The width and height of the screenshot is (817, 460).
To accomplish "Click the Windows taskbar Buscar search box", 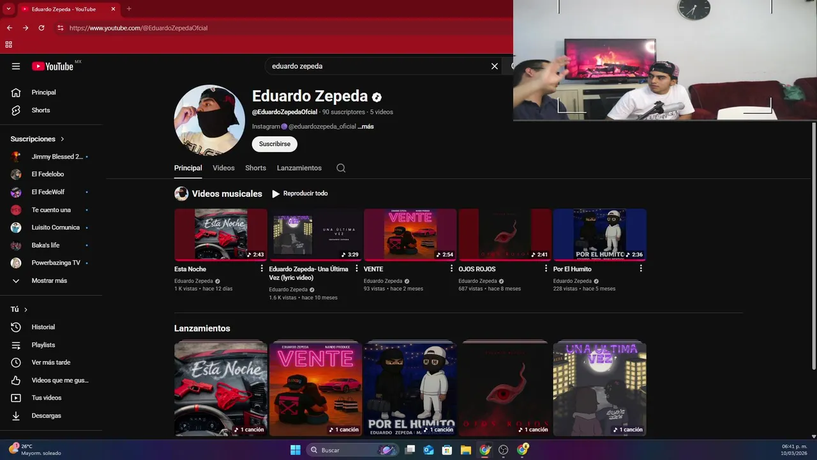I will click(352, 450).
